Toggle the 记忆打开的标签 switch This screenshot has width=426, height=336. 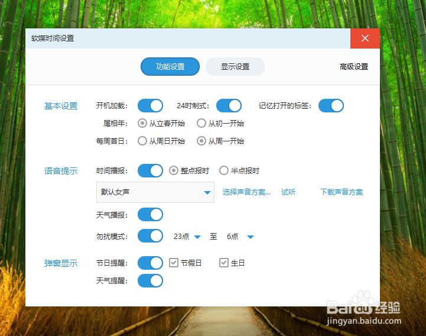[x=331, y=105]
